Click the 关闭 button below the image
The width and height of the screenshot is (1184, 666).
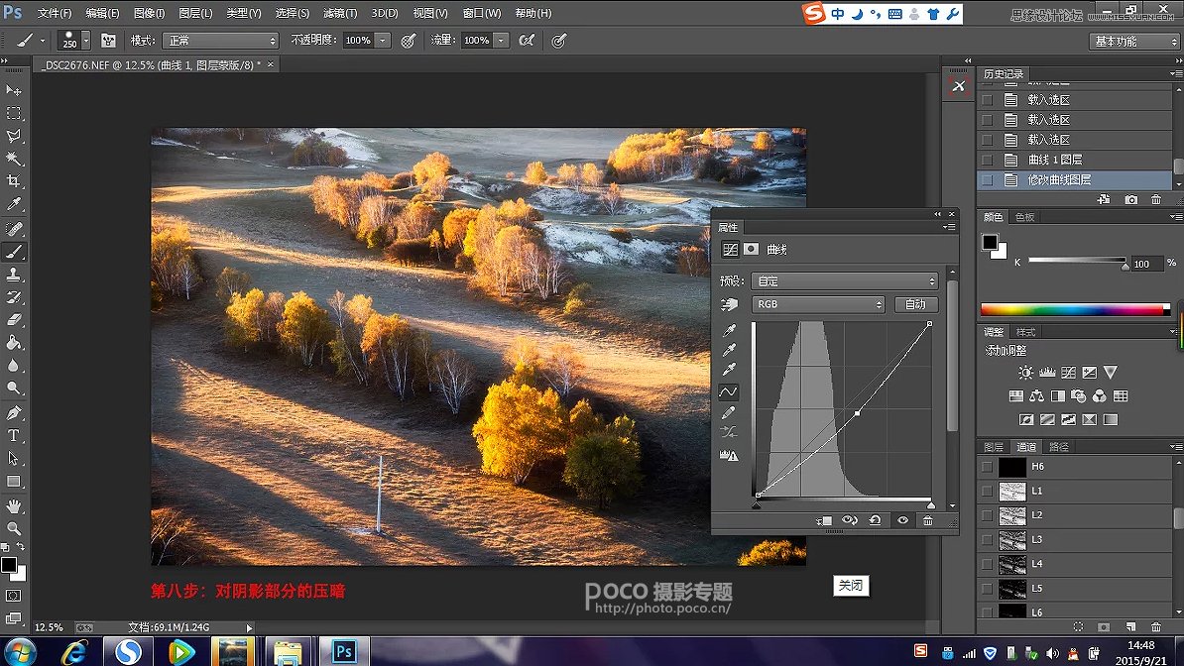[851, 585]
